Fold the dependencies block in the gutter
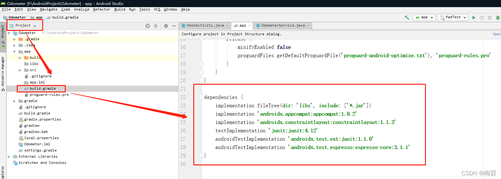This screenshot has width=501, height=179. 201,97
